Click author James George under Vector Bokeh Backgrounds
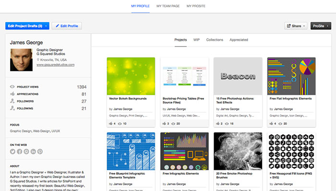Viewport: 336px width, 191px height. (123, 109)
